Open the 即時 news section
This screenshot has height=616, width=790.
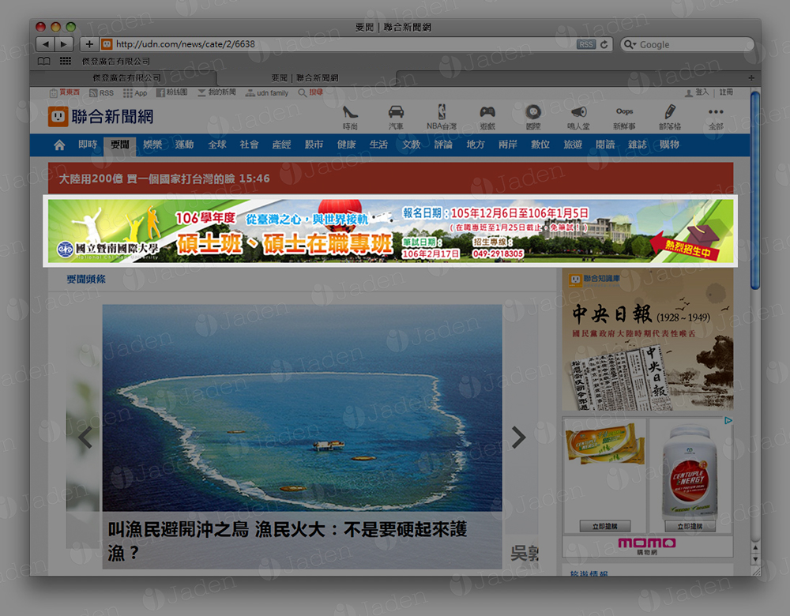pyautogui.click(x=88, y=145)
